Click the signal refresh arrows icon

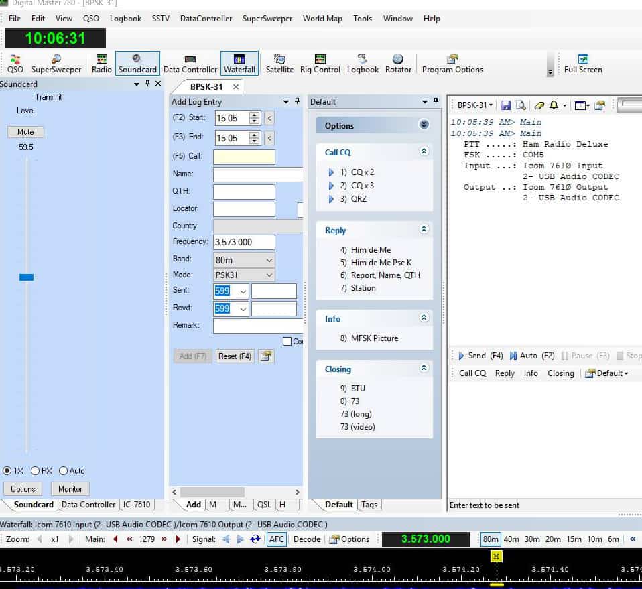(x=255, y=539)
